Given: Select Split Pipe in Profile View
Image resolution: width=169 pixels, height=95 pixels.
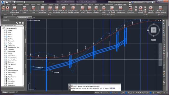Looking at the screenshot, I should [43, 9].
